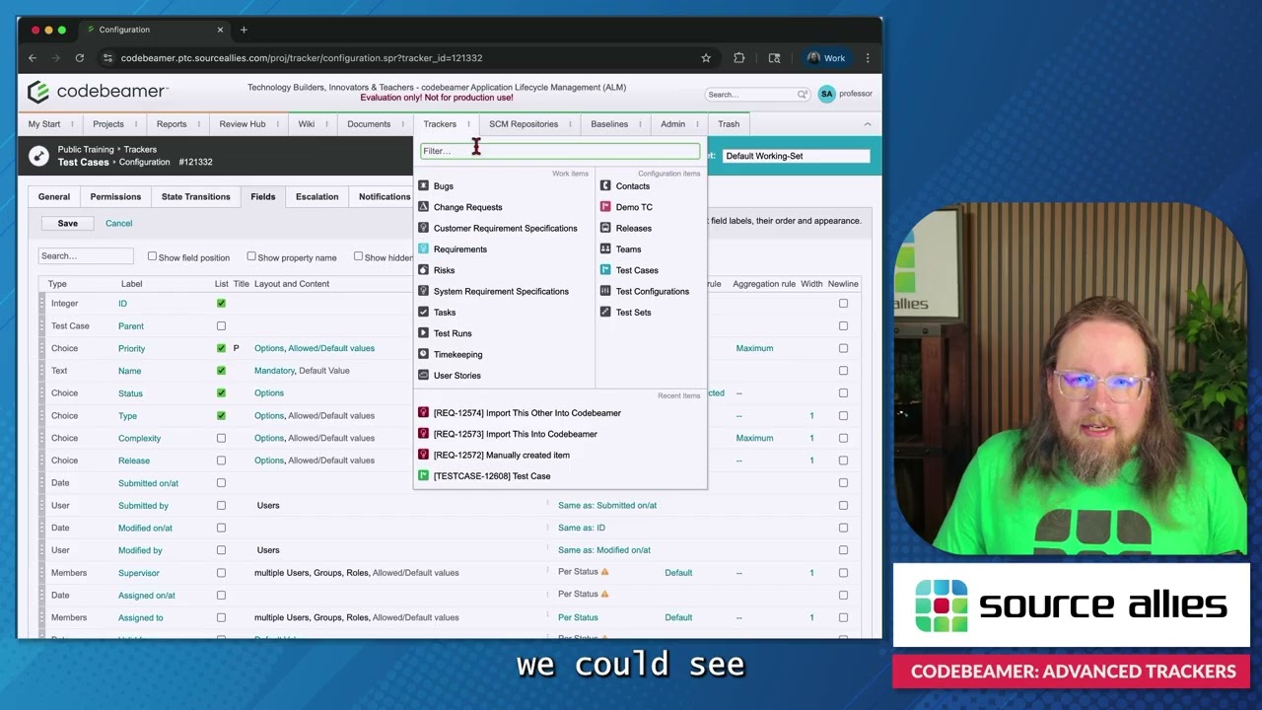
Task: Click the Test Sets icon
Action: click(605, 313)
